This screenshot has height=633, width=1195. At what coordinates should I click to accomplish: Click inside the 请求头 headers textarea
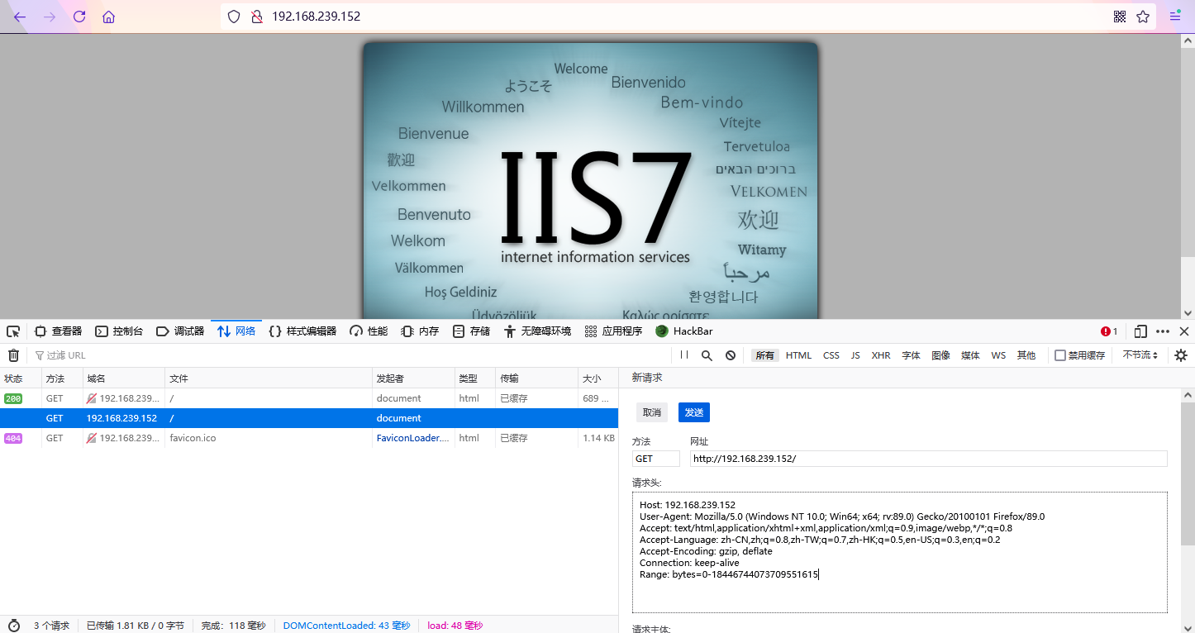[900, 553]
